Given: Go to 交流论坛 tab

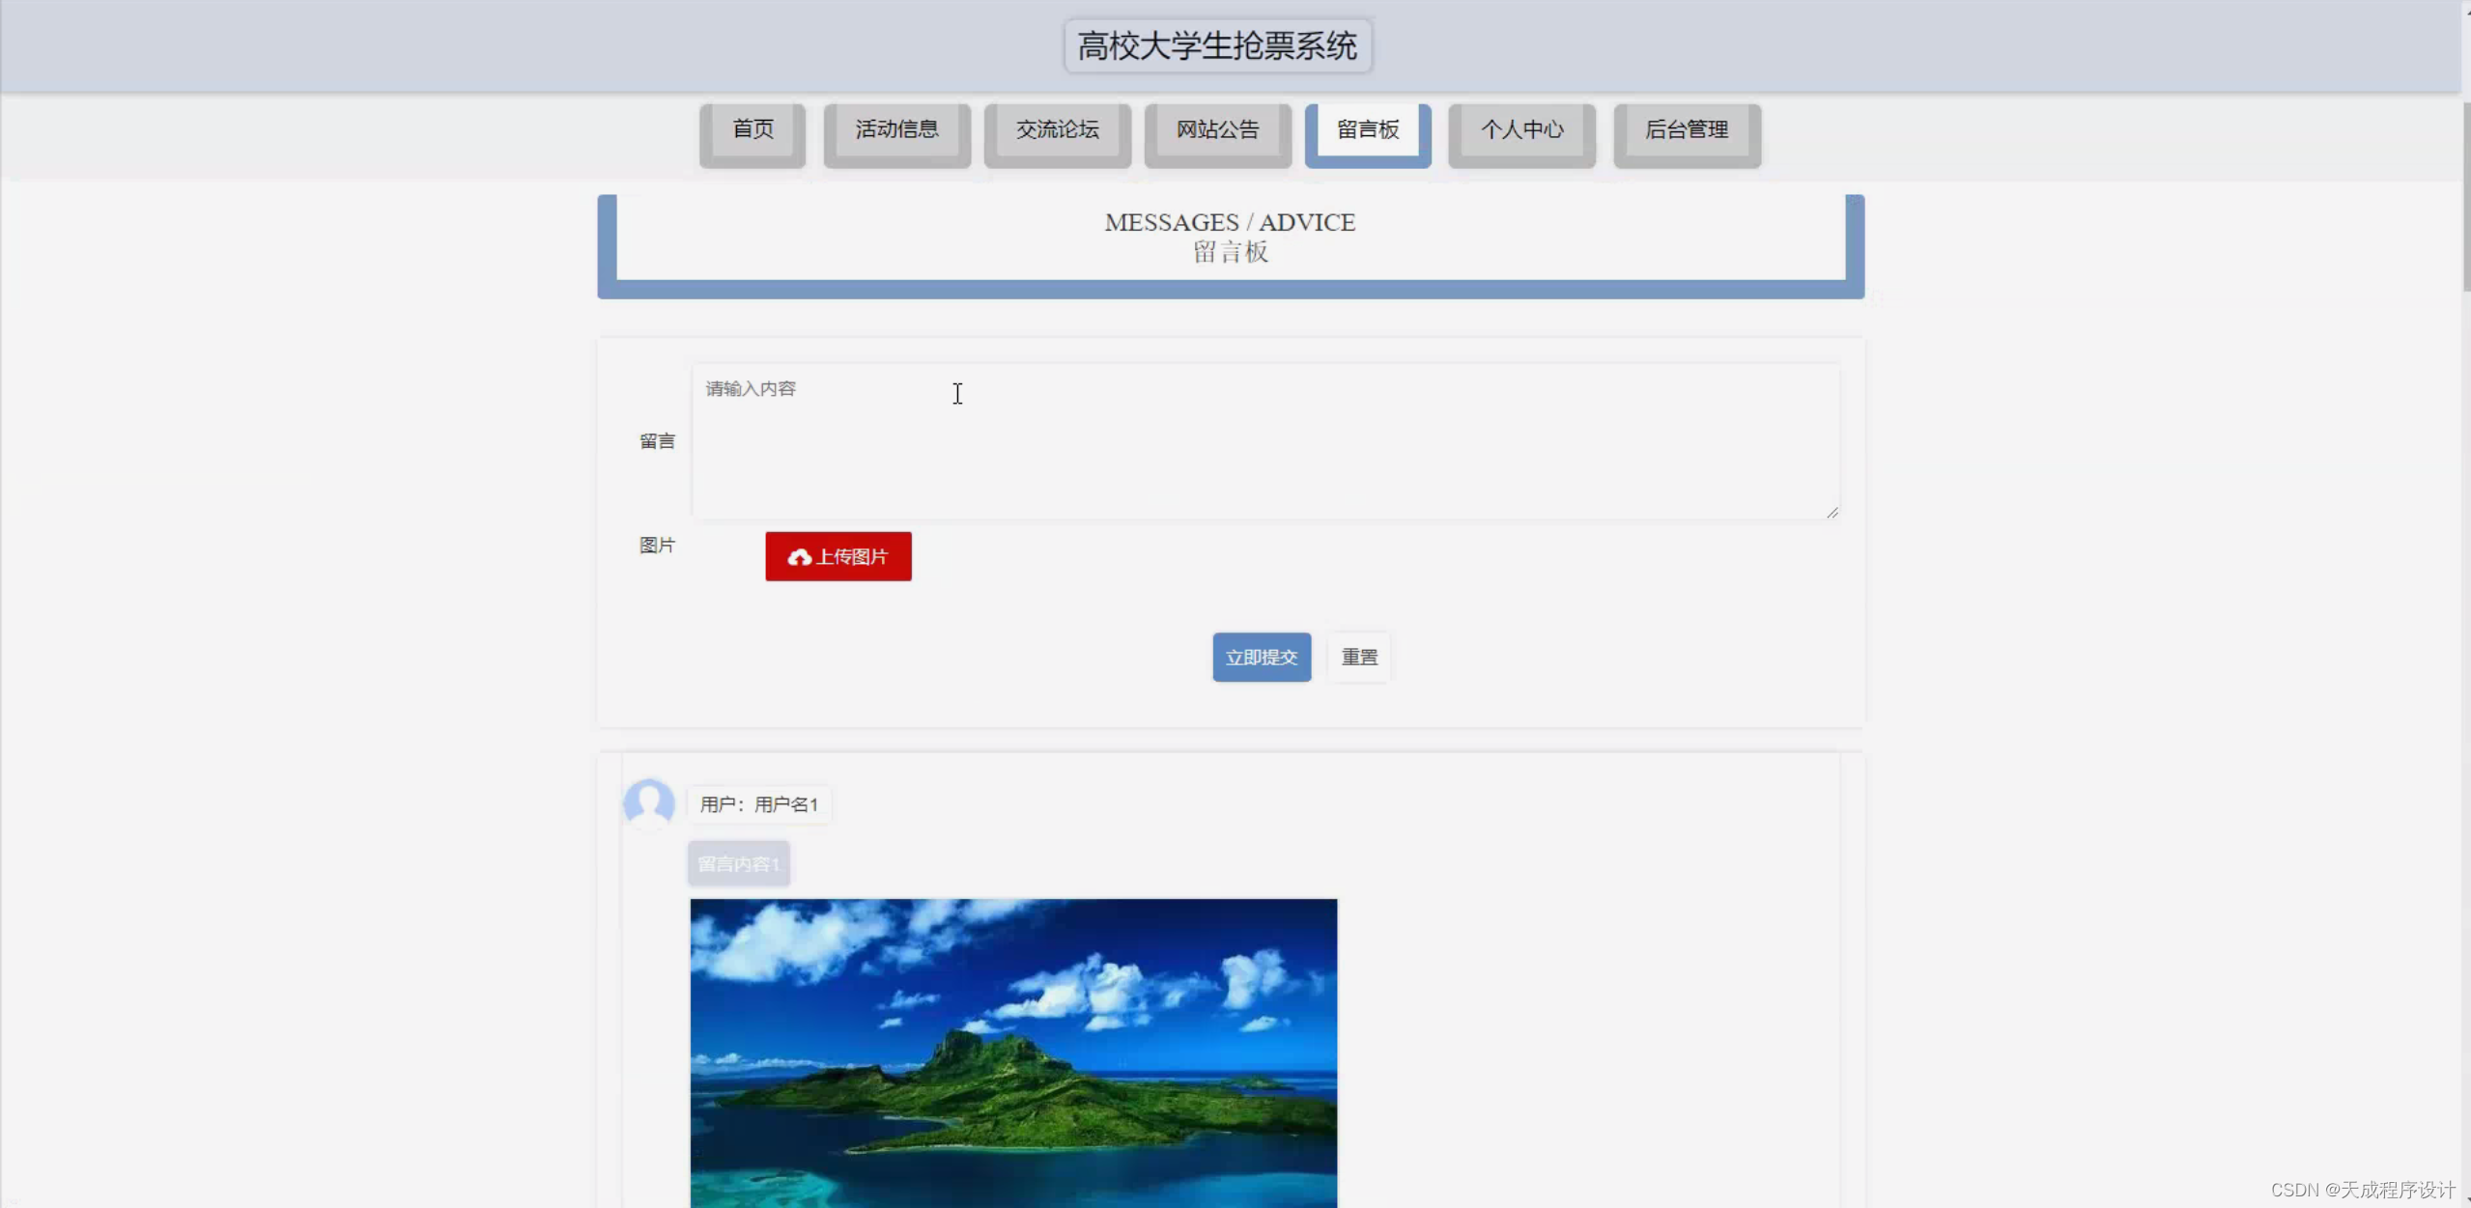Looking at the screenshot, I should pos(1057,130).
